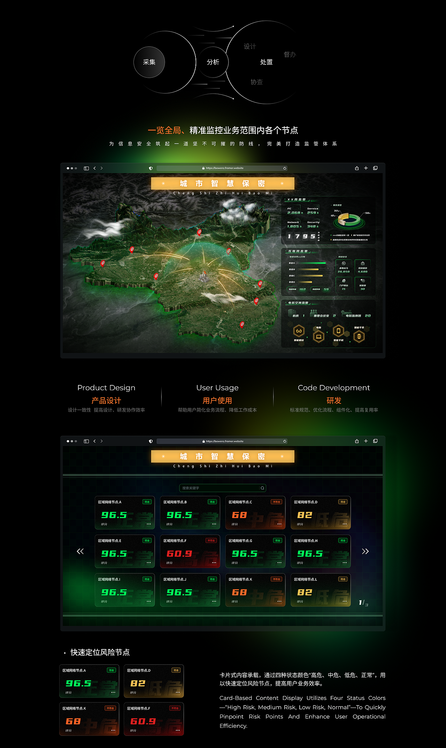Open more options on 区域网络节点.C card
This screenshot has width=446, height=748.
click(279, 524)
